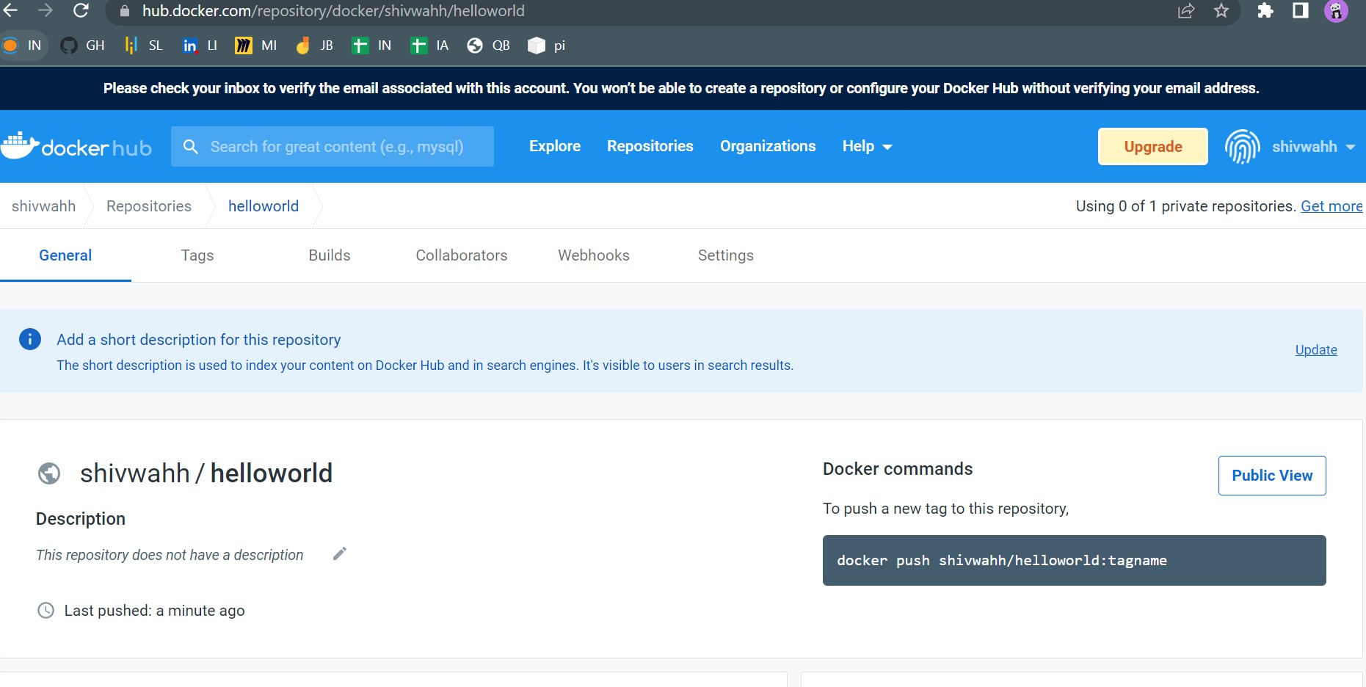Open the IA bookmark
This screenshot has height=687, width=1366.
coord(429,46)
